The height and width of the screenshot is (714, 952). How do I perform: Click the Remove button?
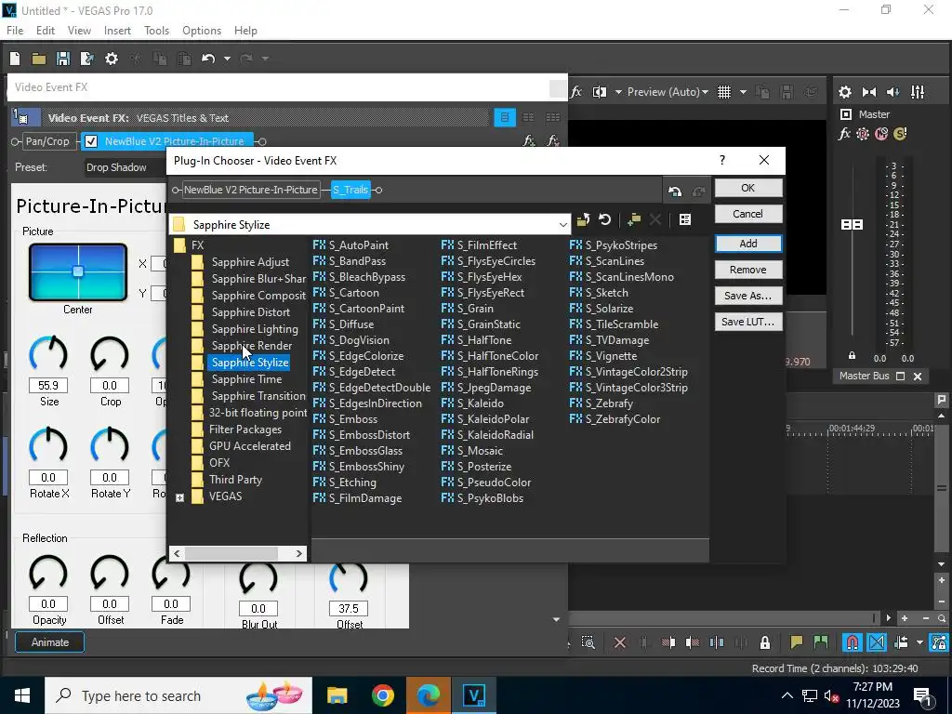click(x=748, y=270)
